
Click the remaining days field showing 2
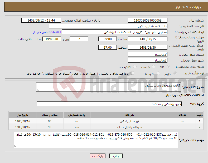tap(79, 39)
